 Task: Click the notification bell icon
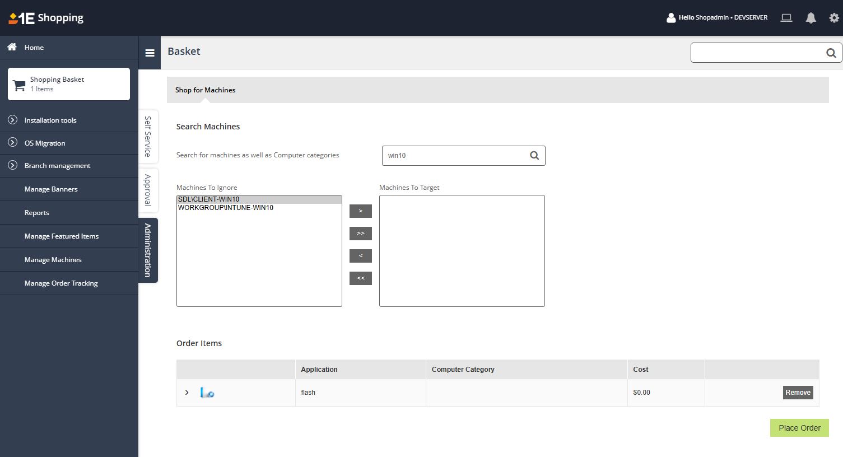point(811,18)
